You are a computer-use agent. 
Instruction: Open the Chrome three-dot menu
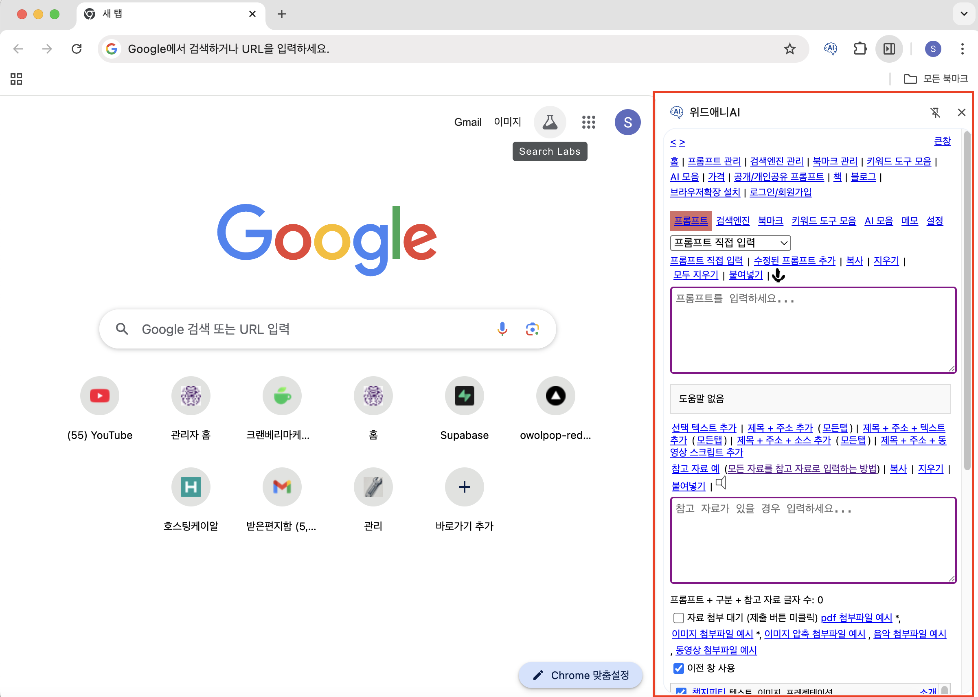tap(962, 49)
